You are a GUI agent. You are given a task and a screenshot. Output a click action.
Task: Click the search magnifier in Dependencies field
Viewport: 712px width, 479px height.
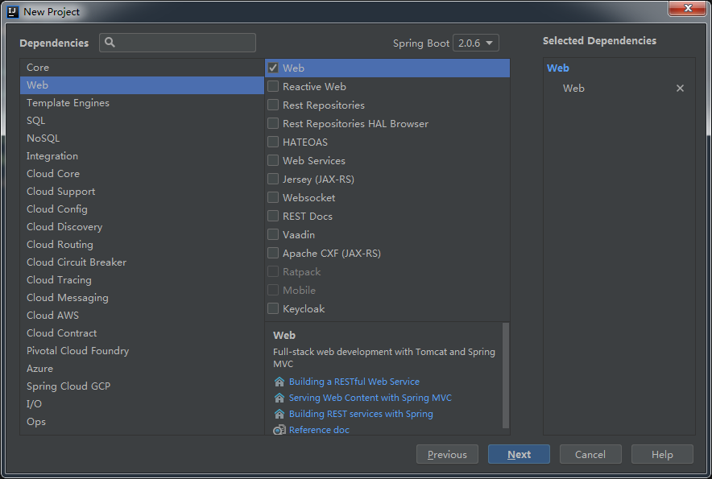click(x=109, y=42)
